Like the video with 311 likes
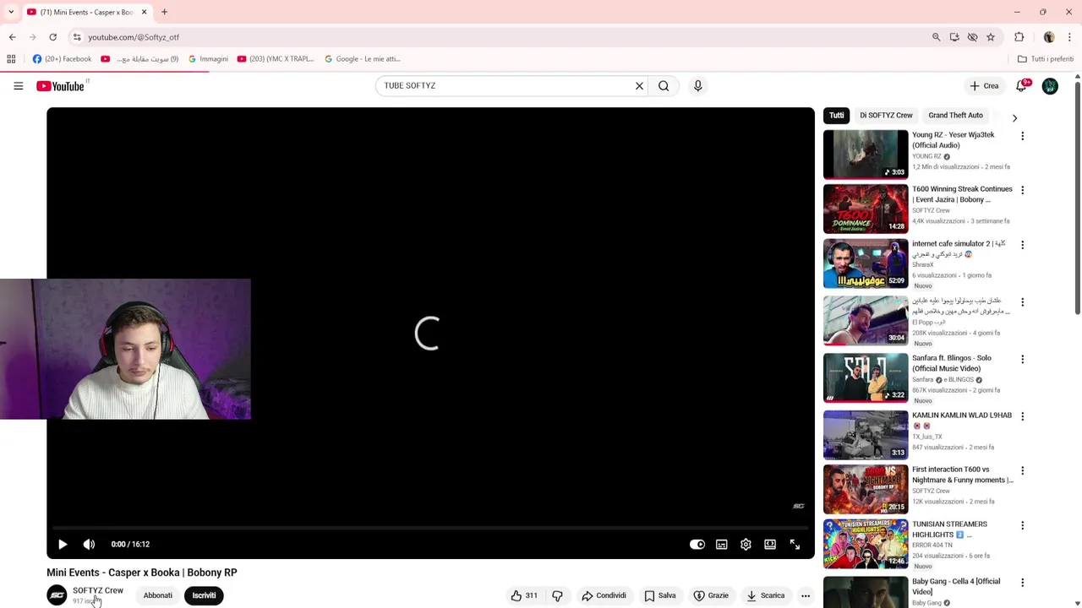The height and width of the screenshot is (608, 1082). 524,595
